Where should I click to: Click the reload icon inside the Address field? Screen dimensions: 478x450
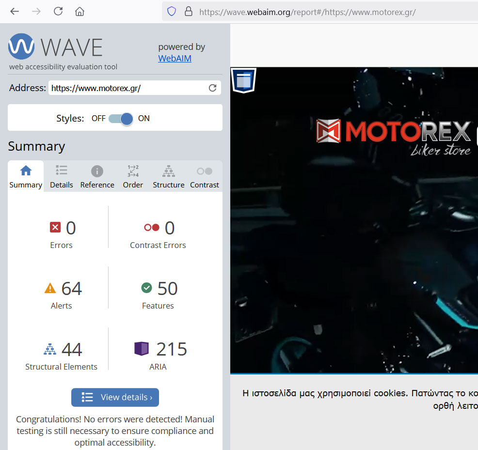[x=212, y=88]
